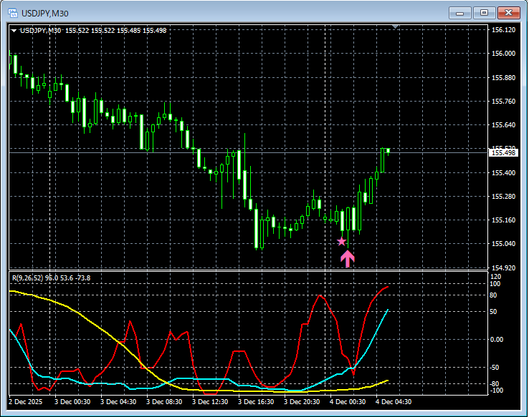
Task: Click the 3 Dec 16:30 time label
Action: 256,402
